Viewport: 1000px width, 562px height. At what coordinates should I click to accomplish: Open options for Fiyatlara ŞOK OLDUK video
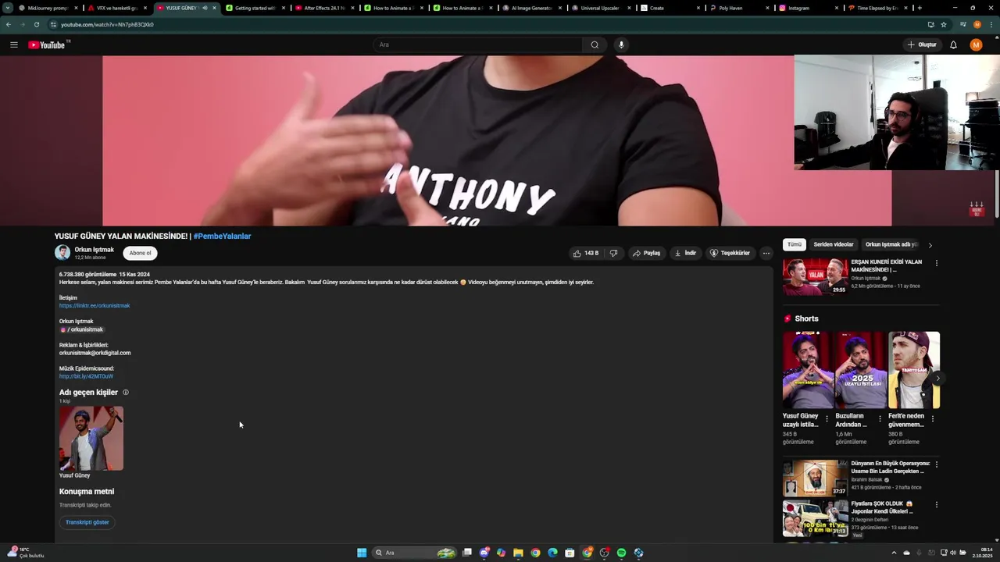[937, 505]
